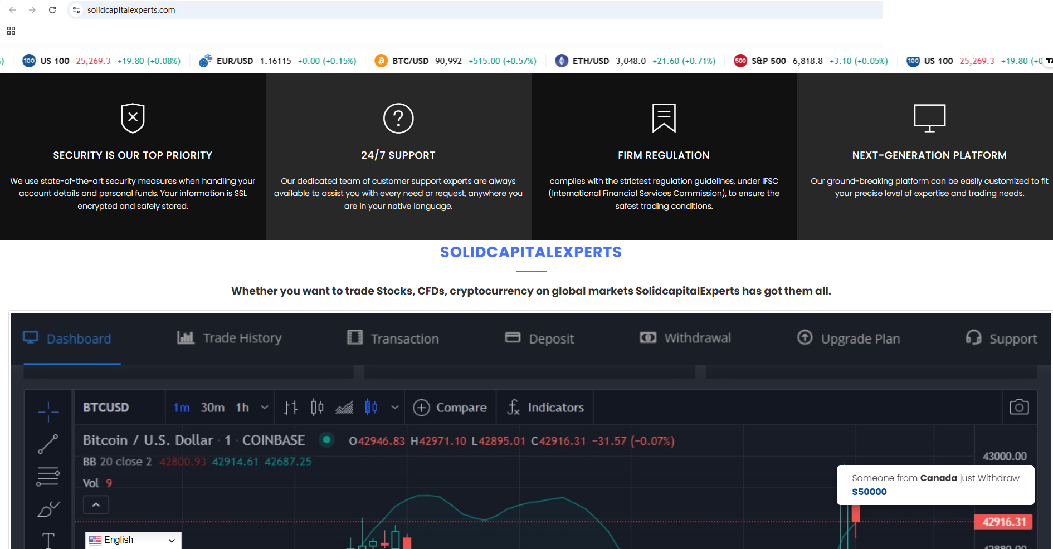Screen dimensions: 1053x549
Task: Click the Canada withdraw notification popup
Action: (935, 485)
